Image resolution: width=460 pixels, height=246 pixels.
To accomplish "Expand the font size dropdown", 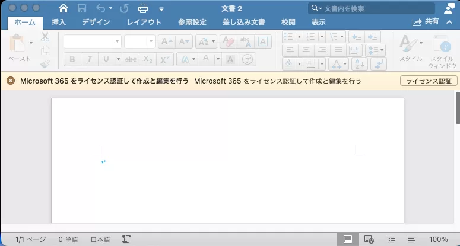I will 151,41.
